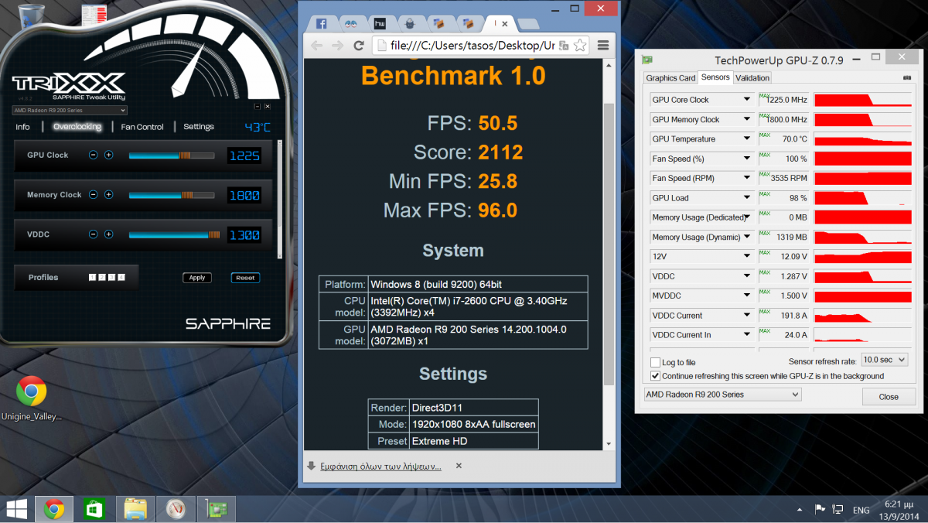Click the ENG language indicator in the tray
This screenshot has width=928, height=523.
click(x=861, y=510)
